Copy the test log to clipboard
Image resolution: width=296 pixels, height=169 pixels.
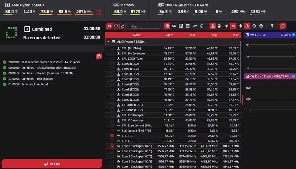coord(99,57)
